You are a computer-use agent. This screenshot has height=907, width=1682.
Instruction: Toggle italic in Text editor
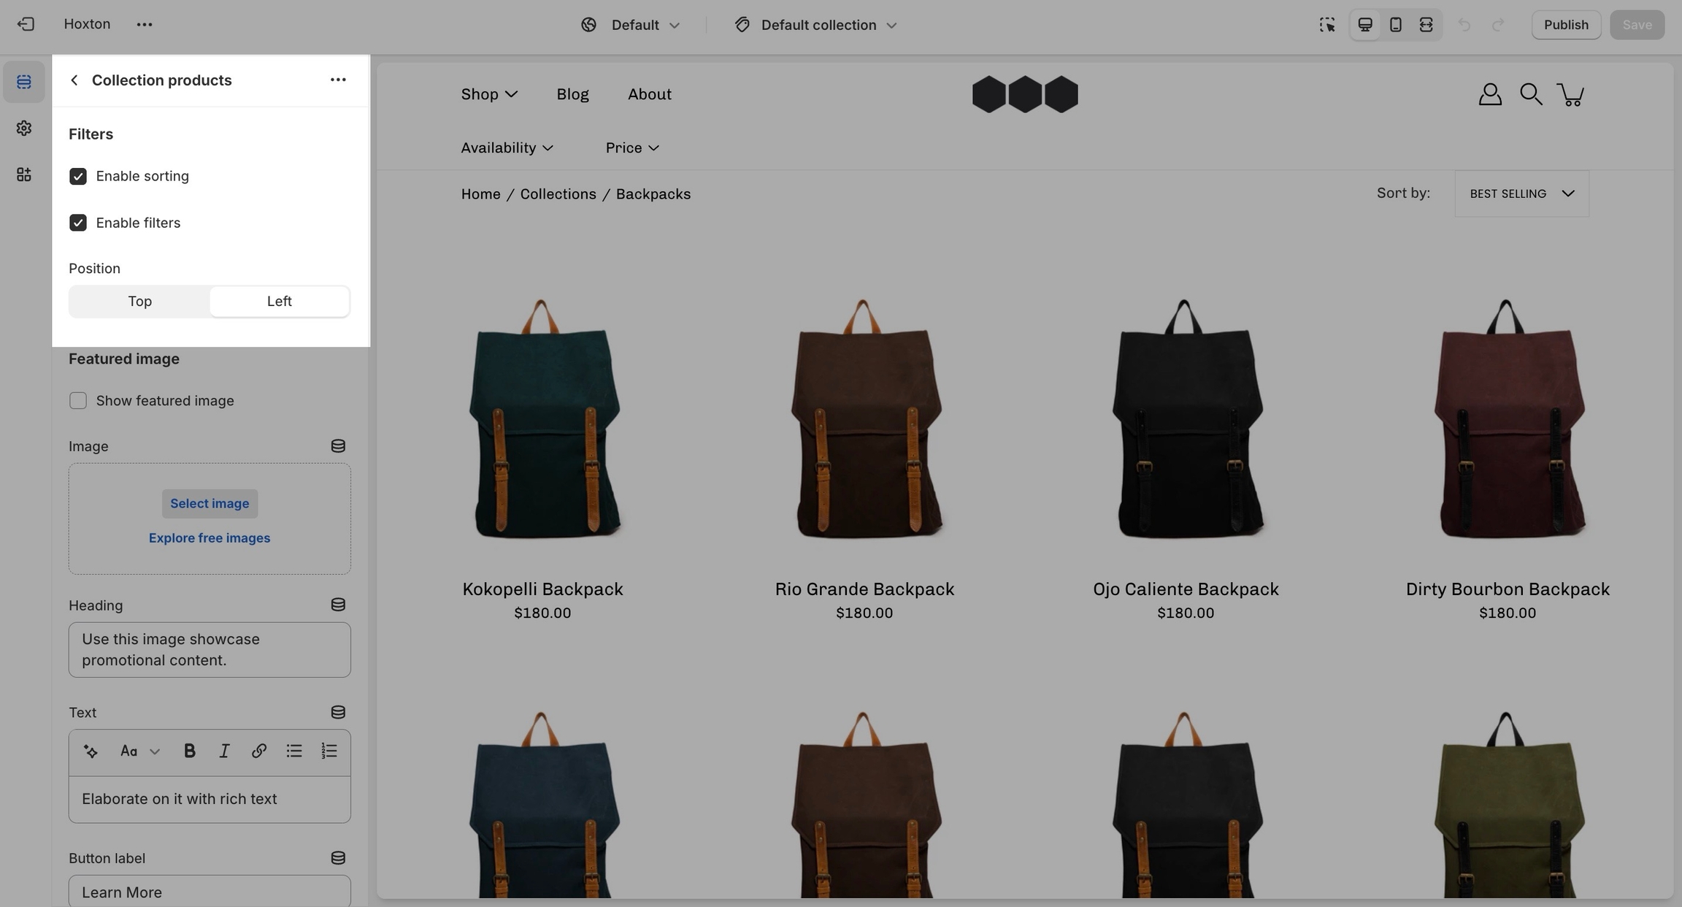224,751
